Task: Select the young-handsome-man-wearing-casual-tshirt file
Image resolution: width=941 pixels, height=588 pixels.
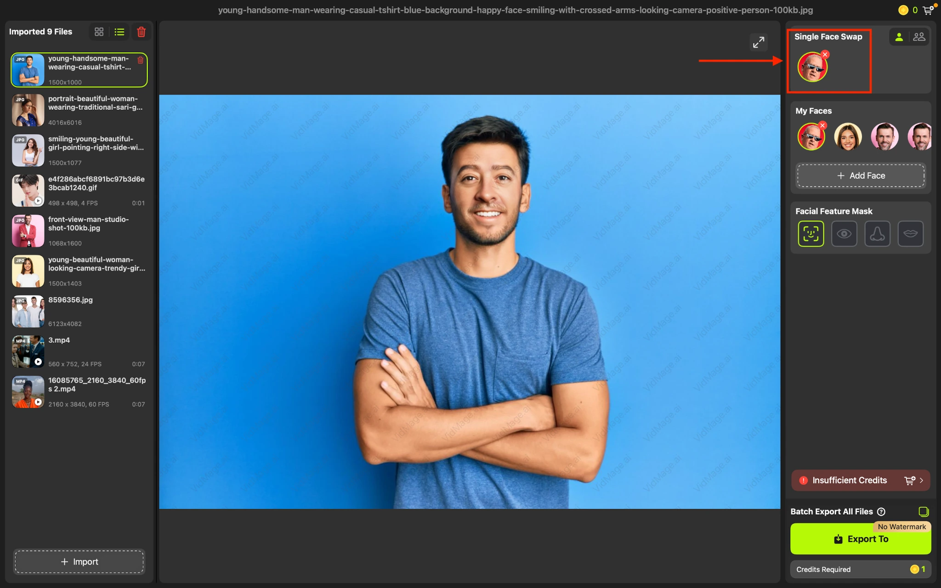Action: pyautogui.click(x=79, y=70)
